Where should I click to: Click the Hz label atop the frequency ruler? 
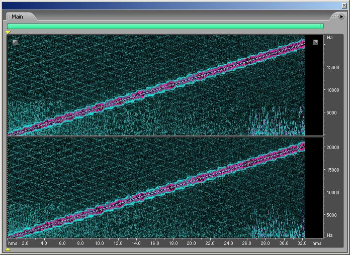point(330,38)
